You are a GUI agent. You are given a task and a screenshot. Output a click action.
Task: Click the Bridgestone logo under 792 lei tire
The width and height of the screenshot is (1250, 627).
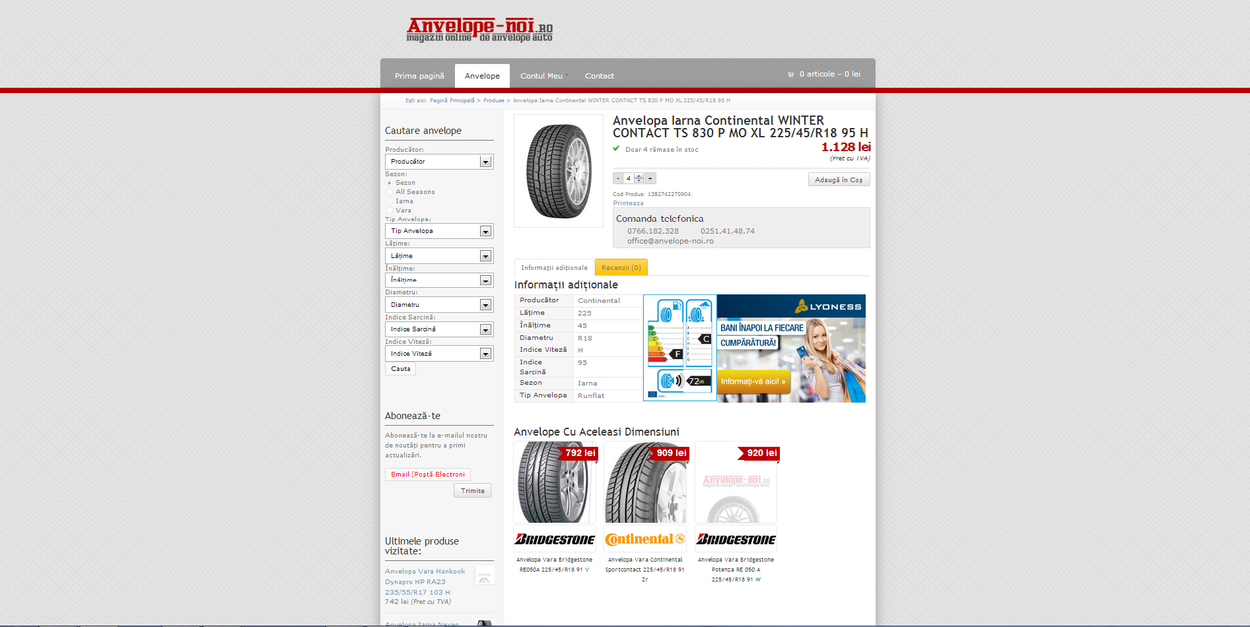555,539
